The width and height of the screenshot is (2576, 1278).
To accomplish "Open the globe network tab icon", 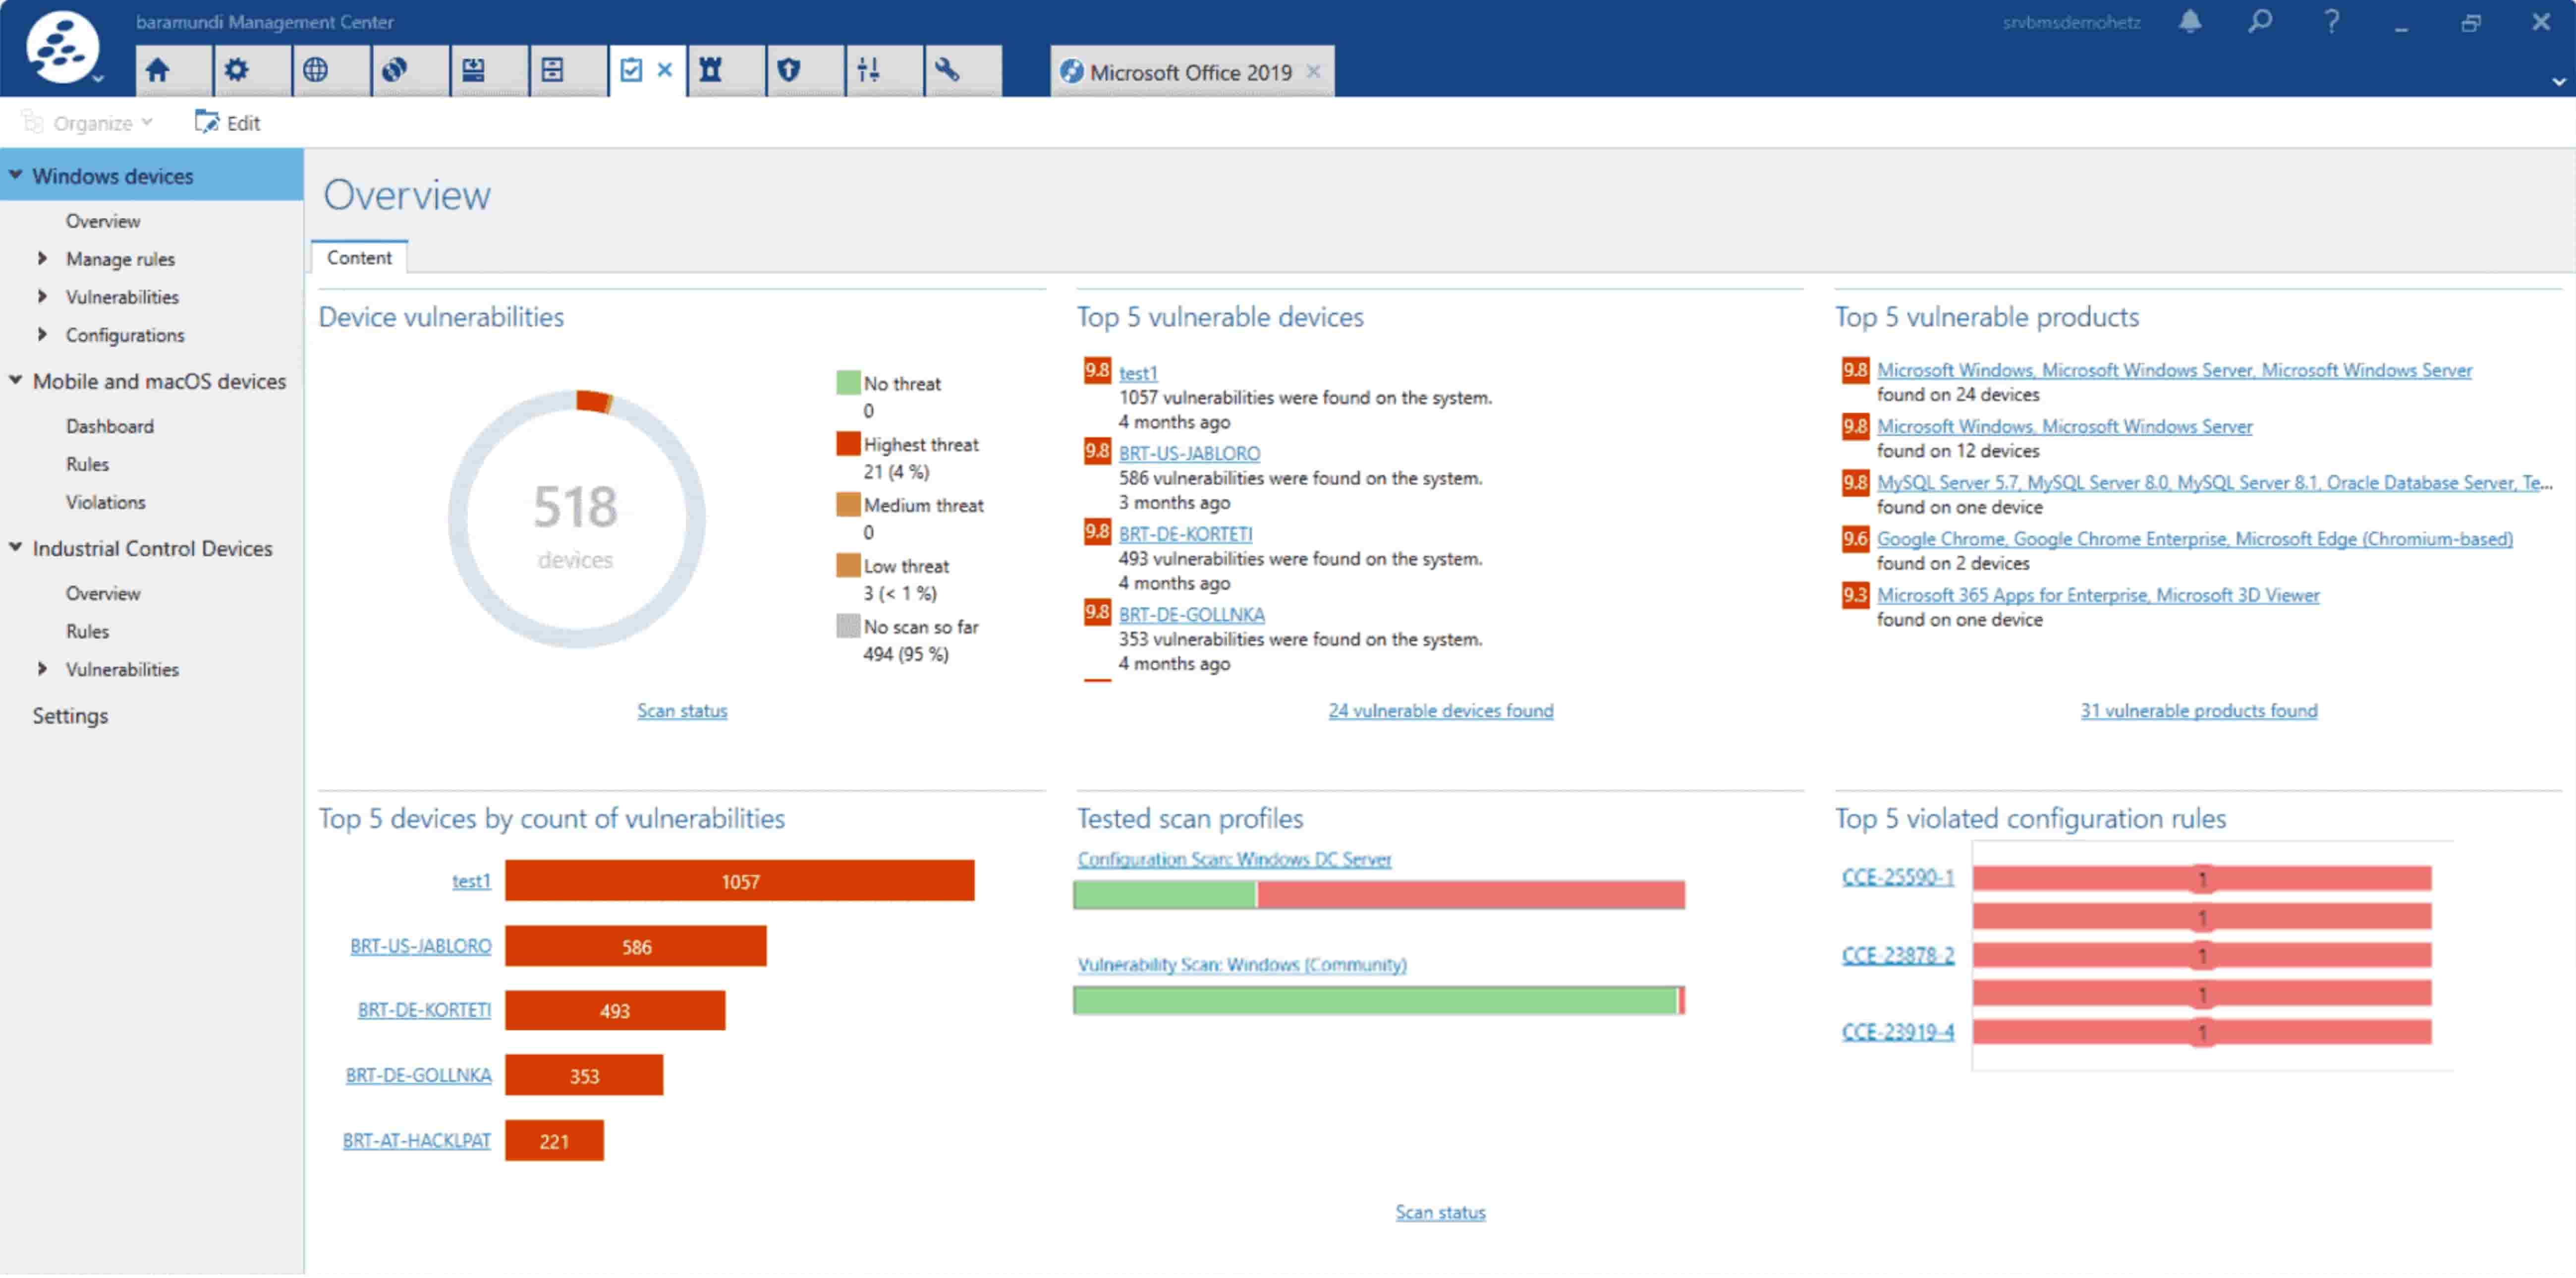I will tap(315, 70).
